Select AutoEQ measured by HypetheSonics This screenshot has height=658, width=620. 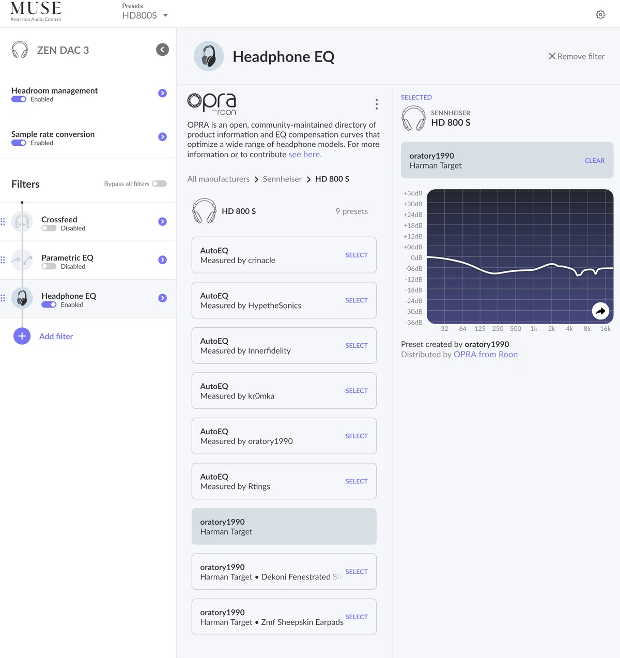point(357,300)
